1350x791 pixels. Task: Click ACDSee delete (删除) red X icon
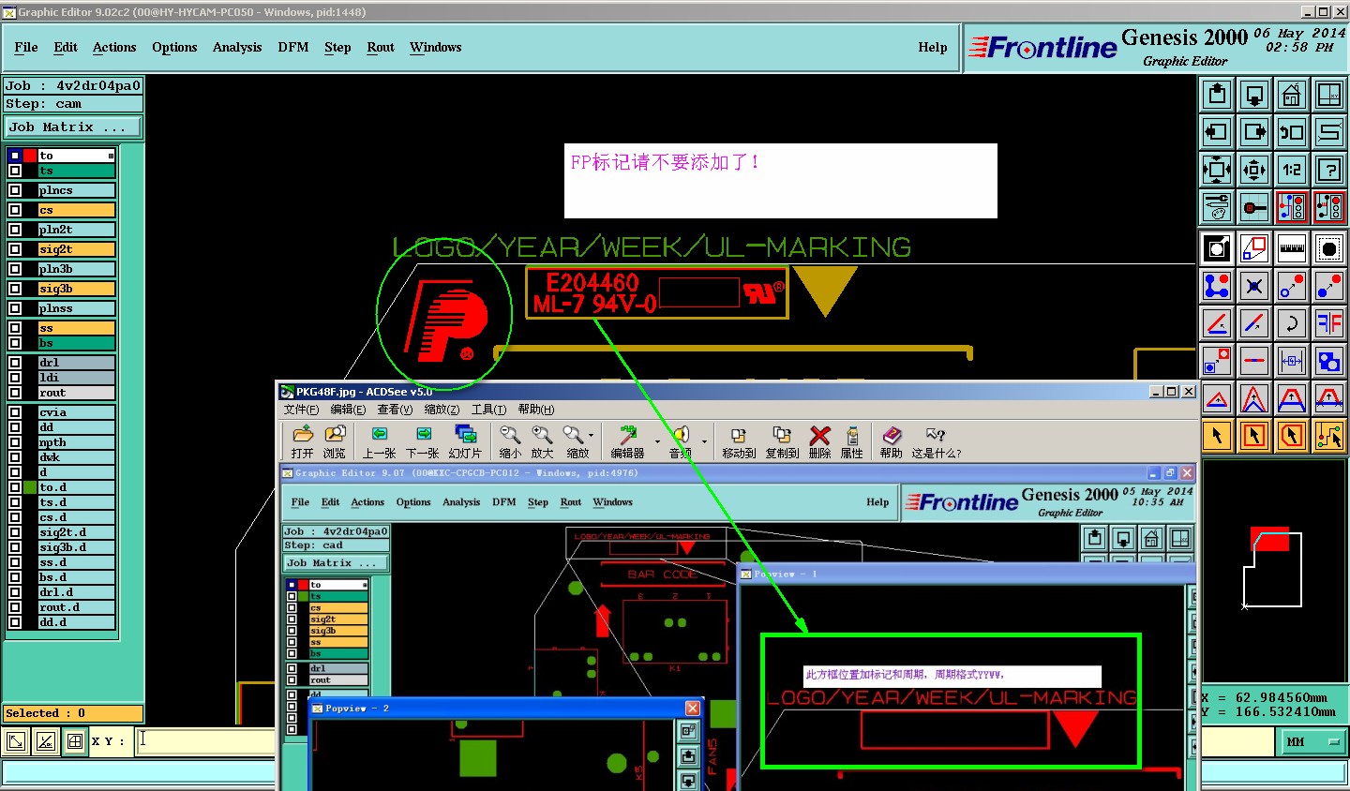click(x=820, y=441)
